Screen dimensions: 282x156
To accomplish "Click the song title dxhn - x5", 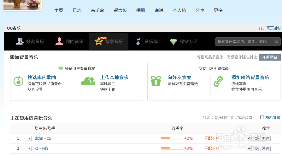I will (43, 138).
